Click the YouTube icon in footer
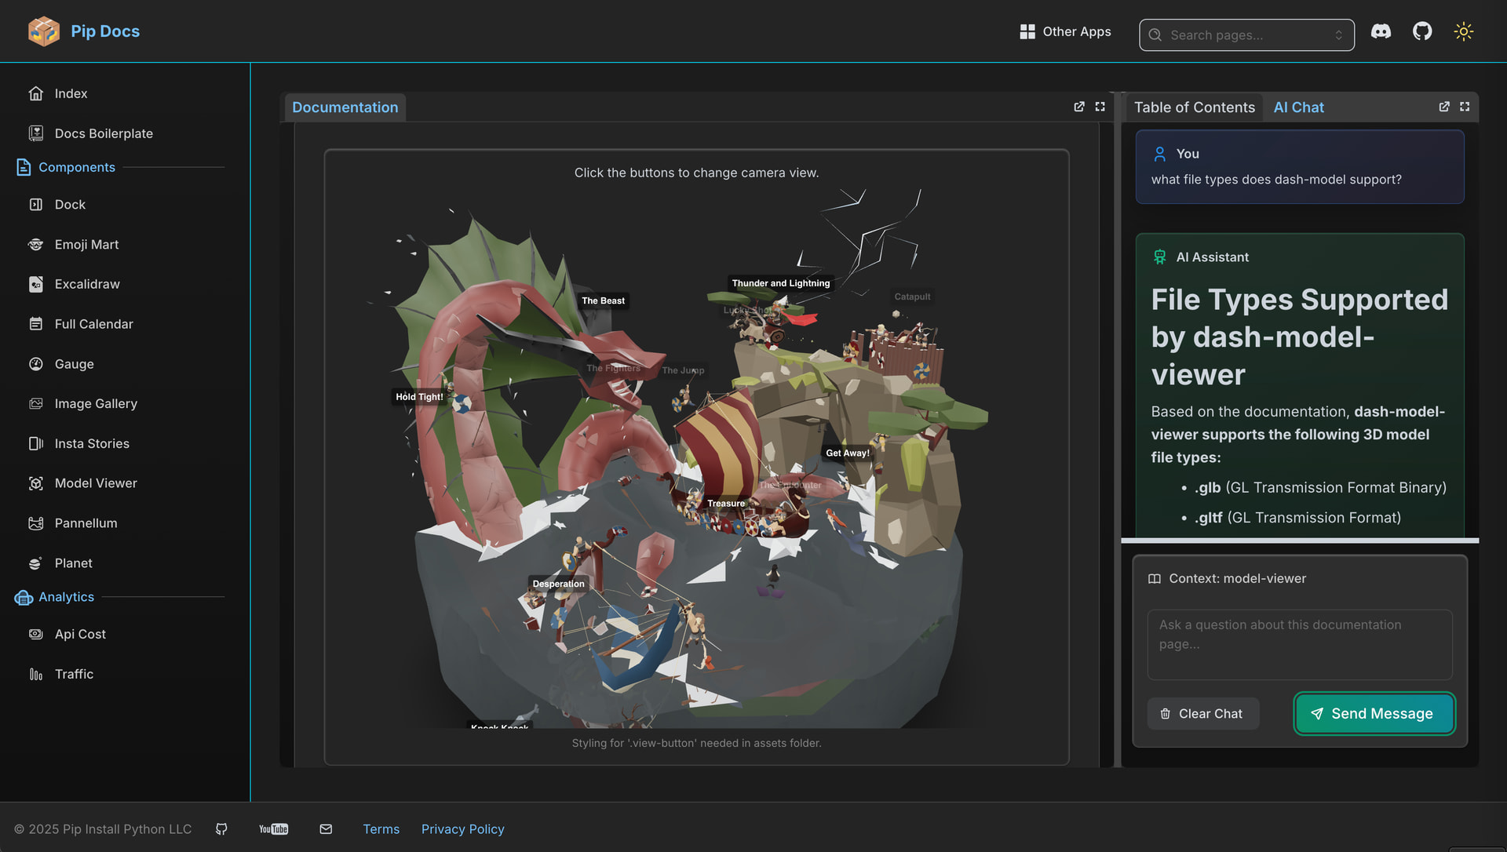This screenshot has height=852, width=1507. coord(274,829)
